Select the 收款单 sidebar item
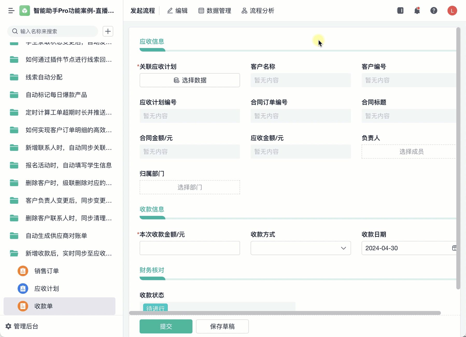This screenshot has width=466, height=337. 59,306
